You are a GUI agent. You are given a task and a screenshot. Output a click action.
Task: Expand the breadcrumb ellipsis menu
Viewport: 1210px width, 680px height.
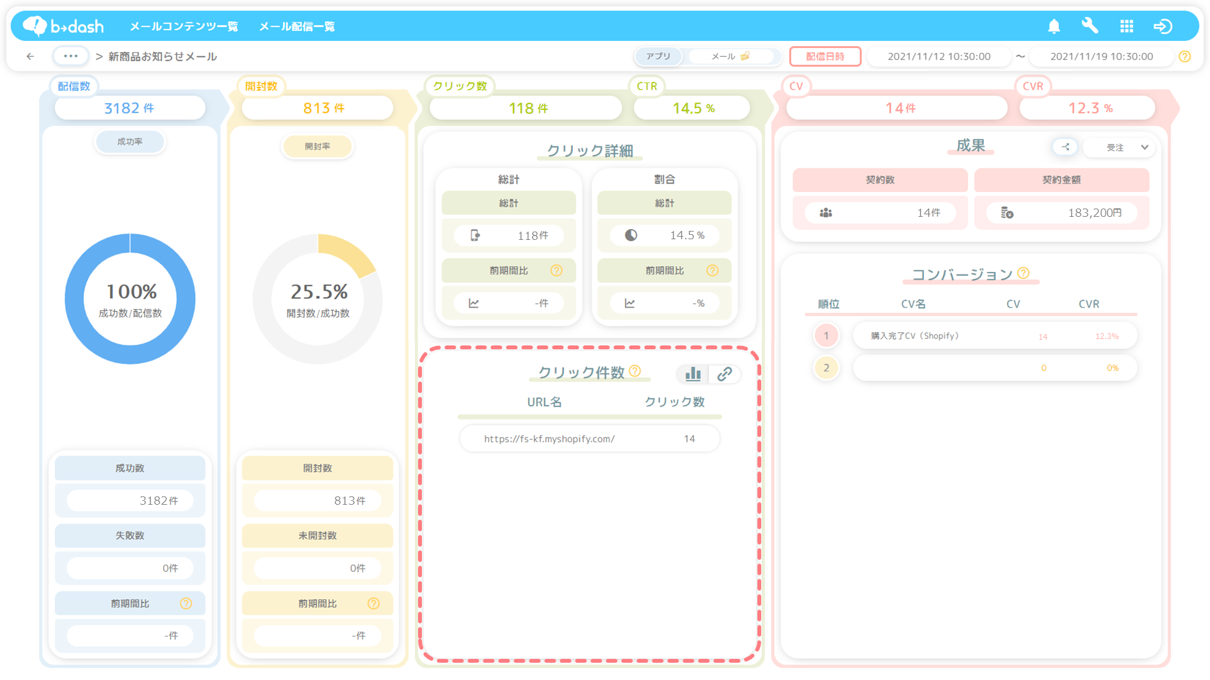point(70,56)
